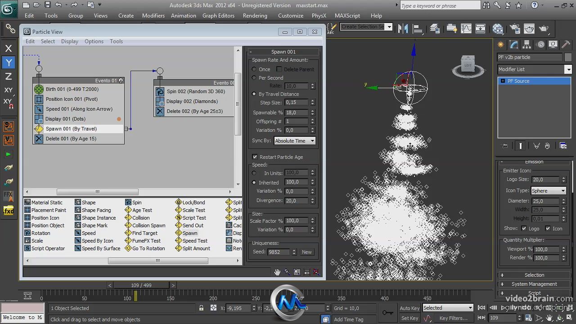
Task: Click Add Time Tag
Action: point(348,319)
